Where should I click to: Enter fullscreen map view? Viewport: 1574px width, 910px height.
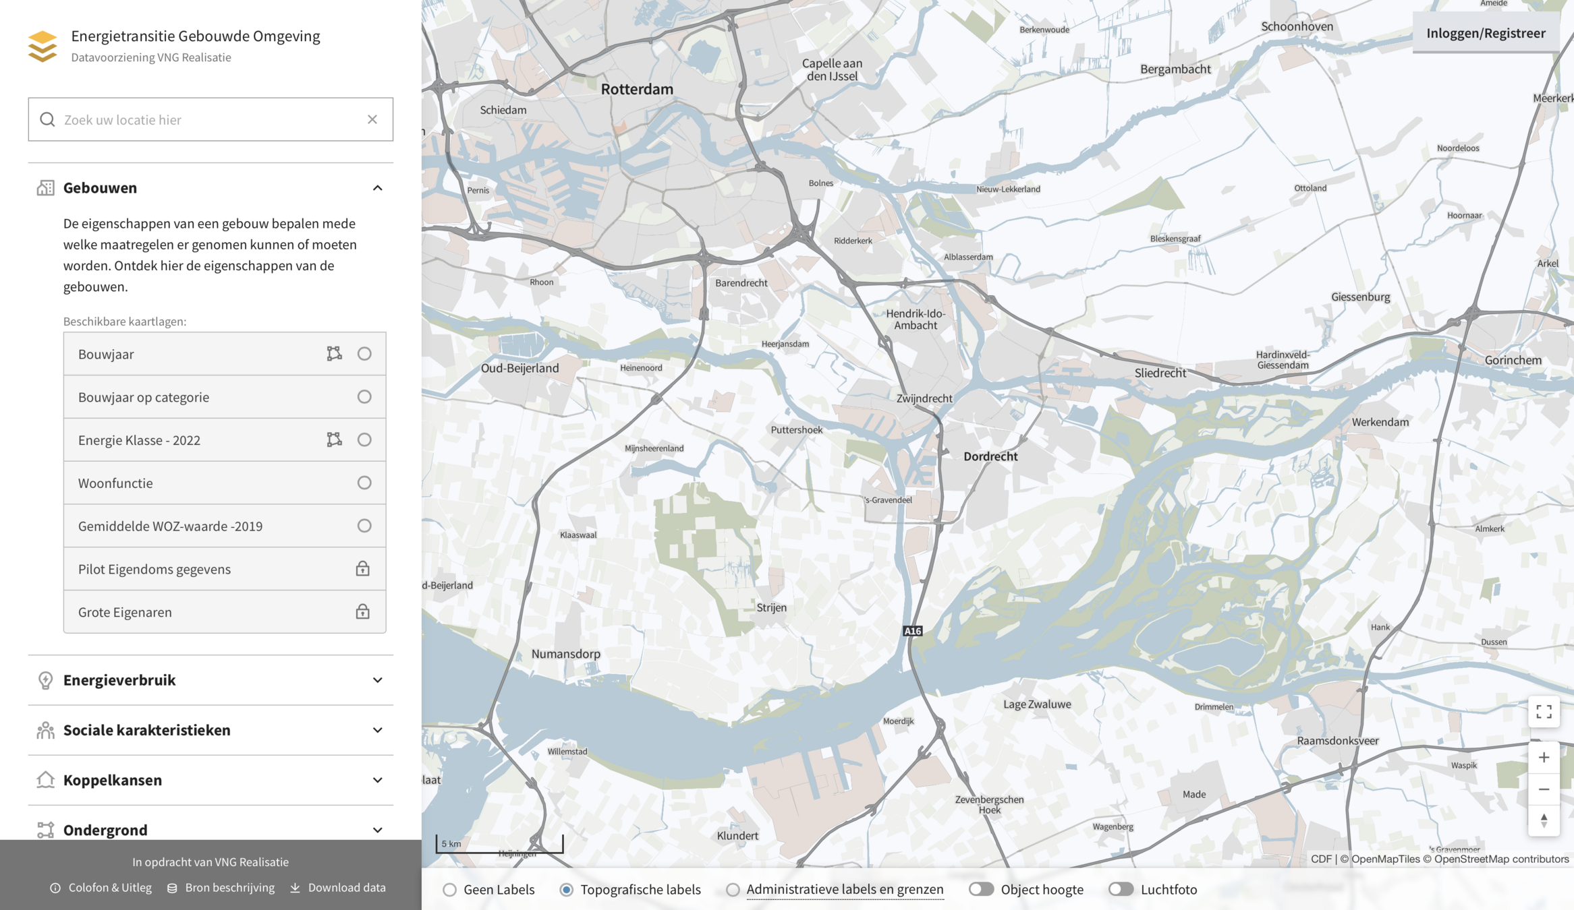pyautogui.click(x=1544, y=712)
